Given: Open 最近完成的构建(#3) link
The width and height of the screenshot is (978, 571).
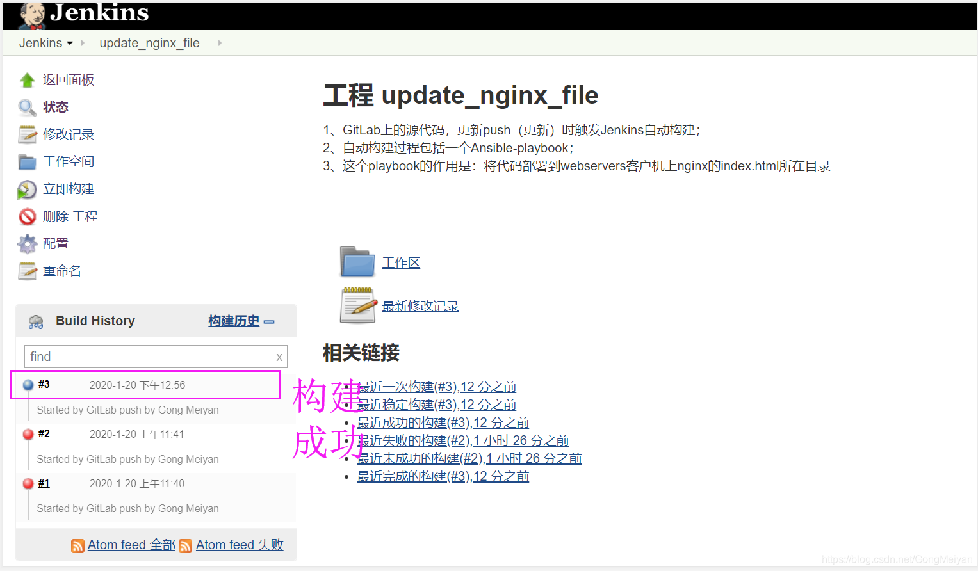Looking at the screenshot, I should pos(443,477).
